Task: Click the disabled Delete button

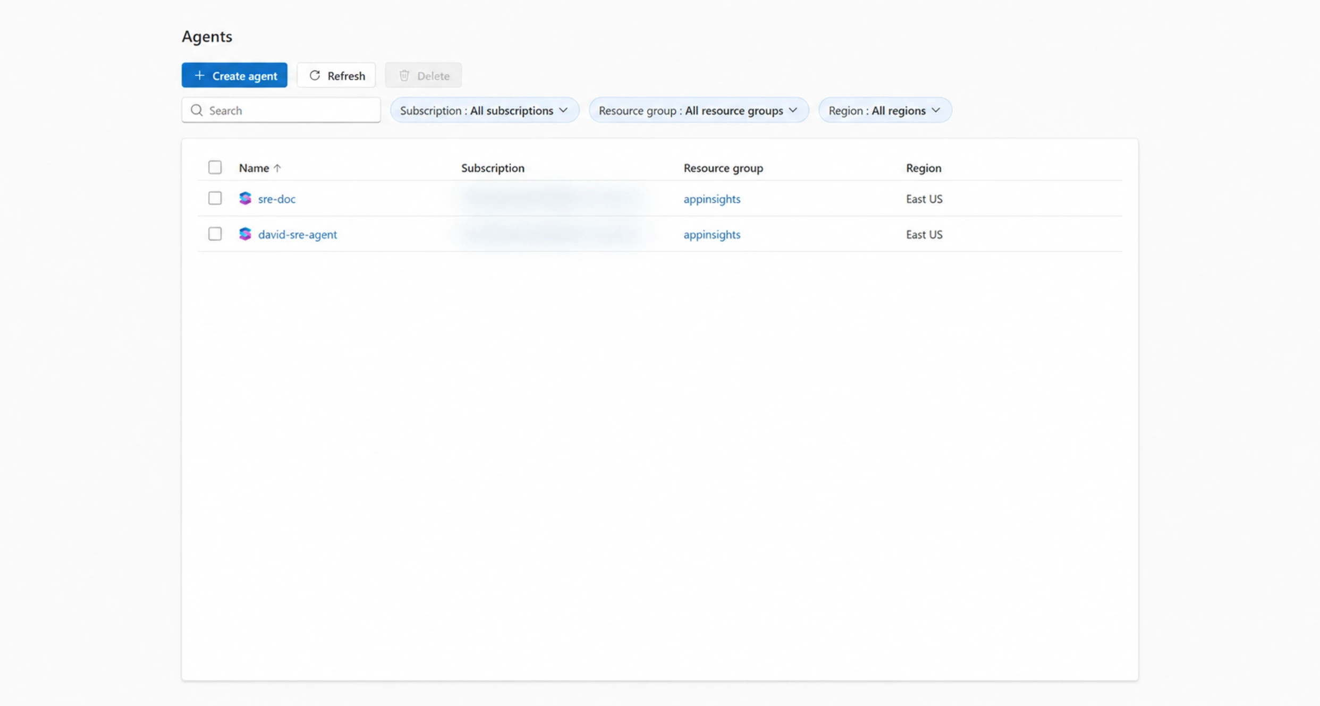Action: click(424, 75)
